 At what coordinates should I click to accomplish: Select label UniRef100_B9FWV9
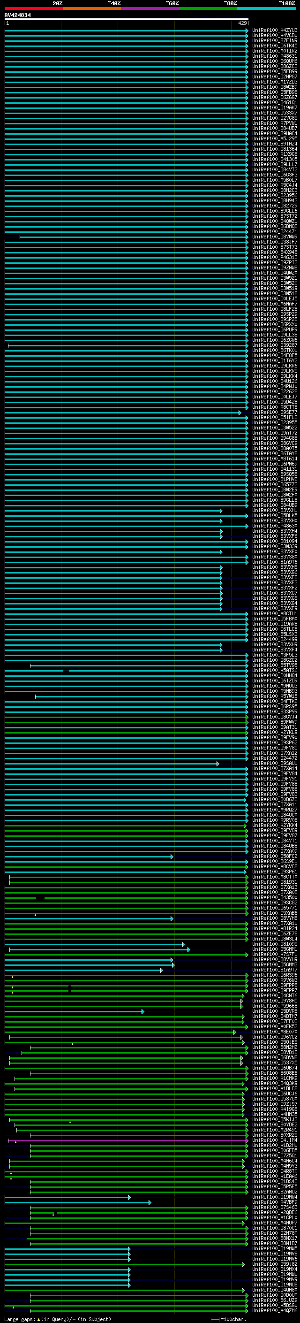(x=275, y=722)
